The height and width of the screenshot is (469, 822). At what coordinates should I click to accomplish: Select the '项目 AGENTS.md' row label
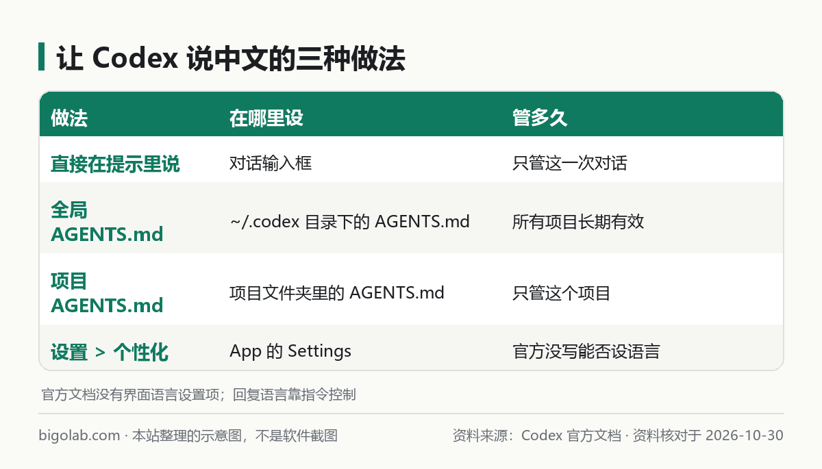coord(107,293)
